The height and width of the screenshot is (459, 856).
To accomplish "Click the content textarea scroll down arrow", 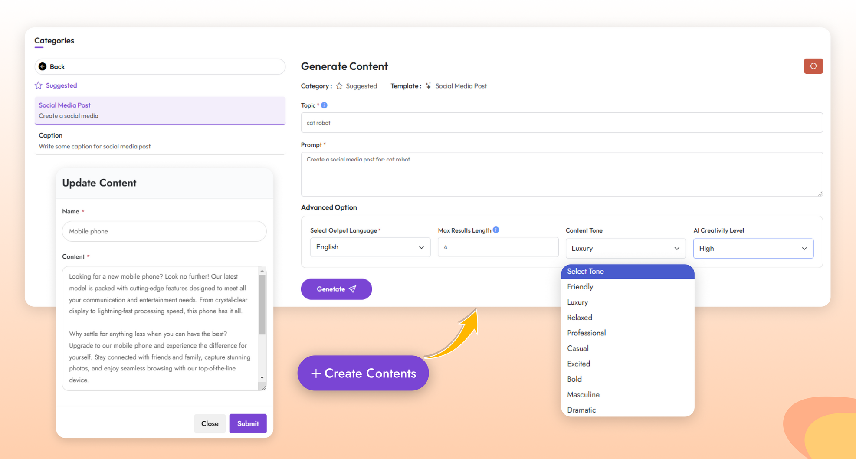I will (262, 377).
